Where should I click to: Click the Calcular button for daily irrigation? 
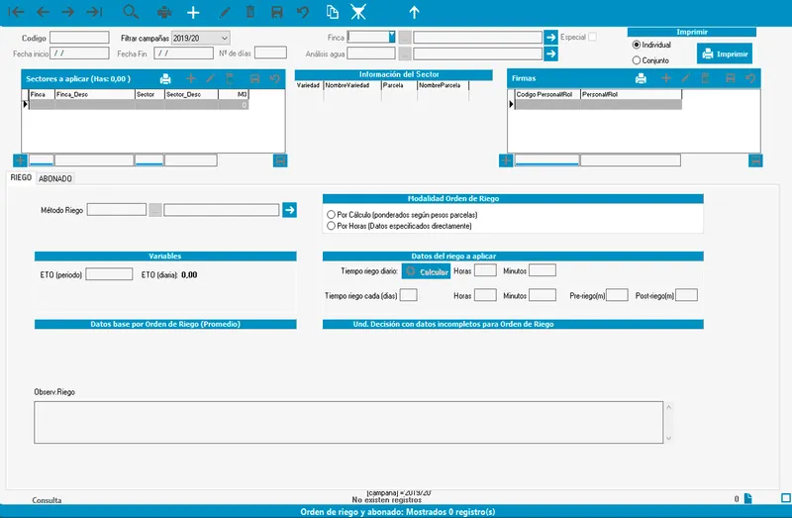(427, 271)
